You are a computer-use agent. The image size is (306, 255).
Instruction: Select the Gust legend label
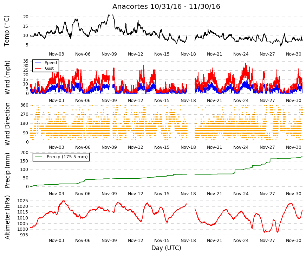coord(49,68)
